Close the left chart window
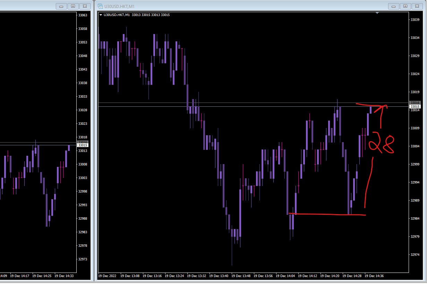The height and width of the screenshot is (284, 427). [x=84, y=6]
